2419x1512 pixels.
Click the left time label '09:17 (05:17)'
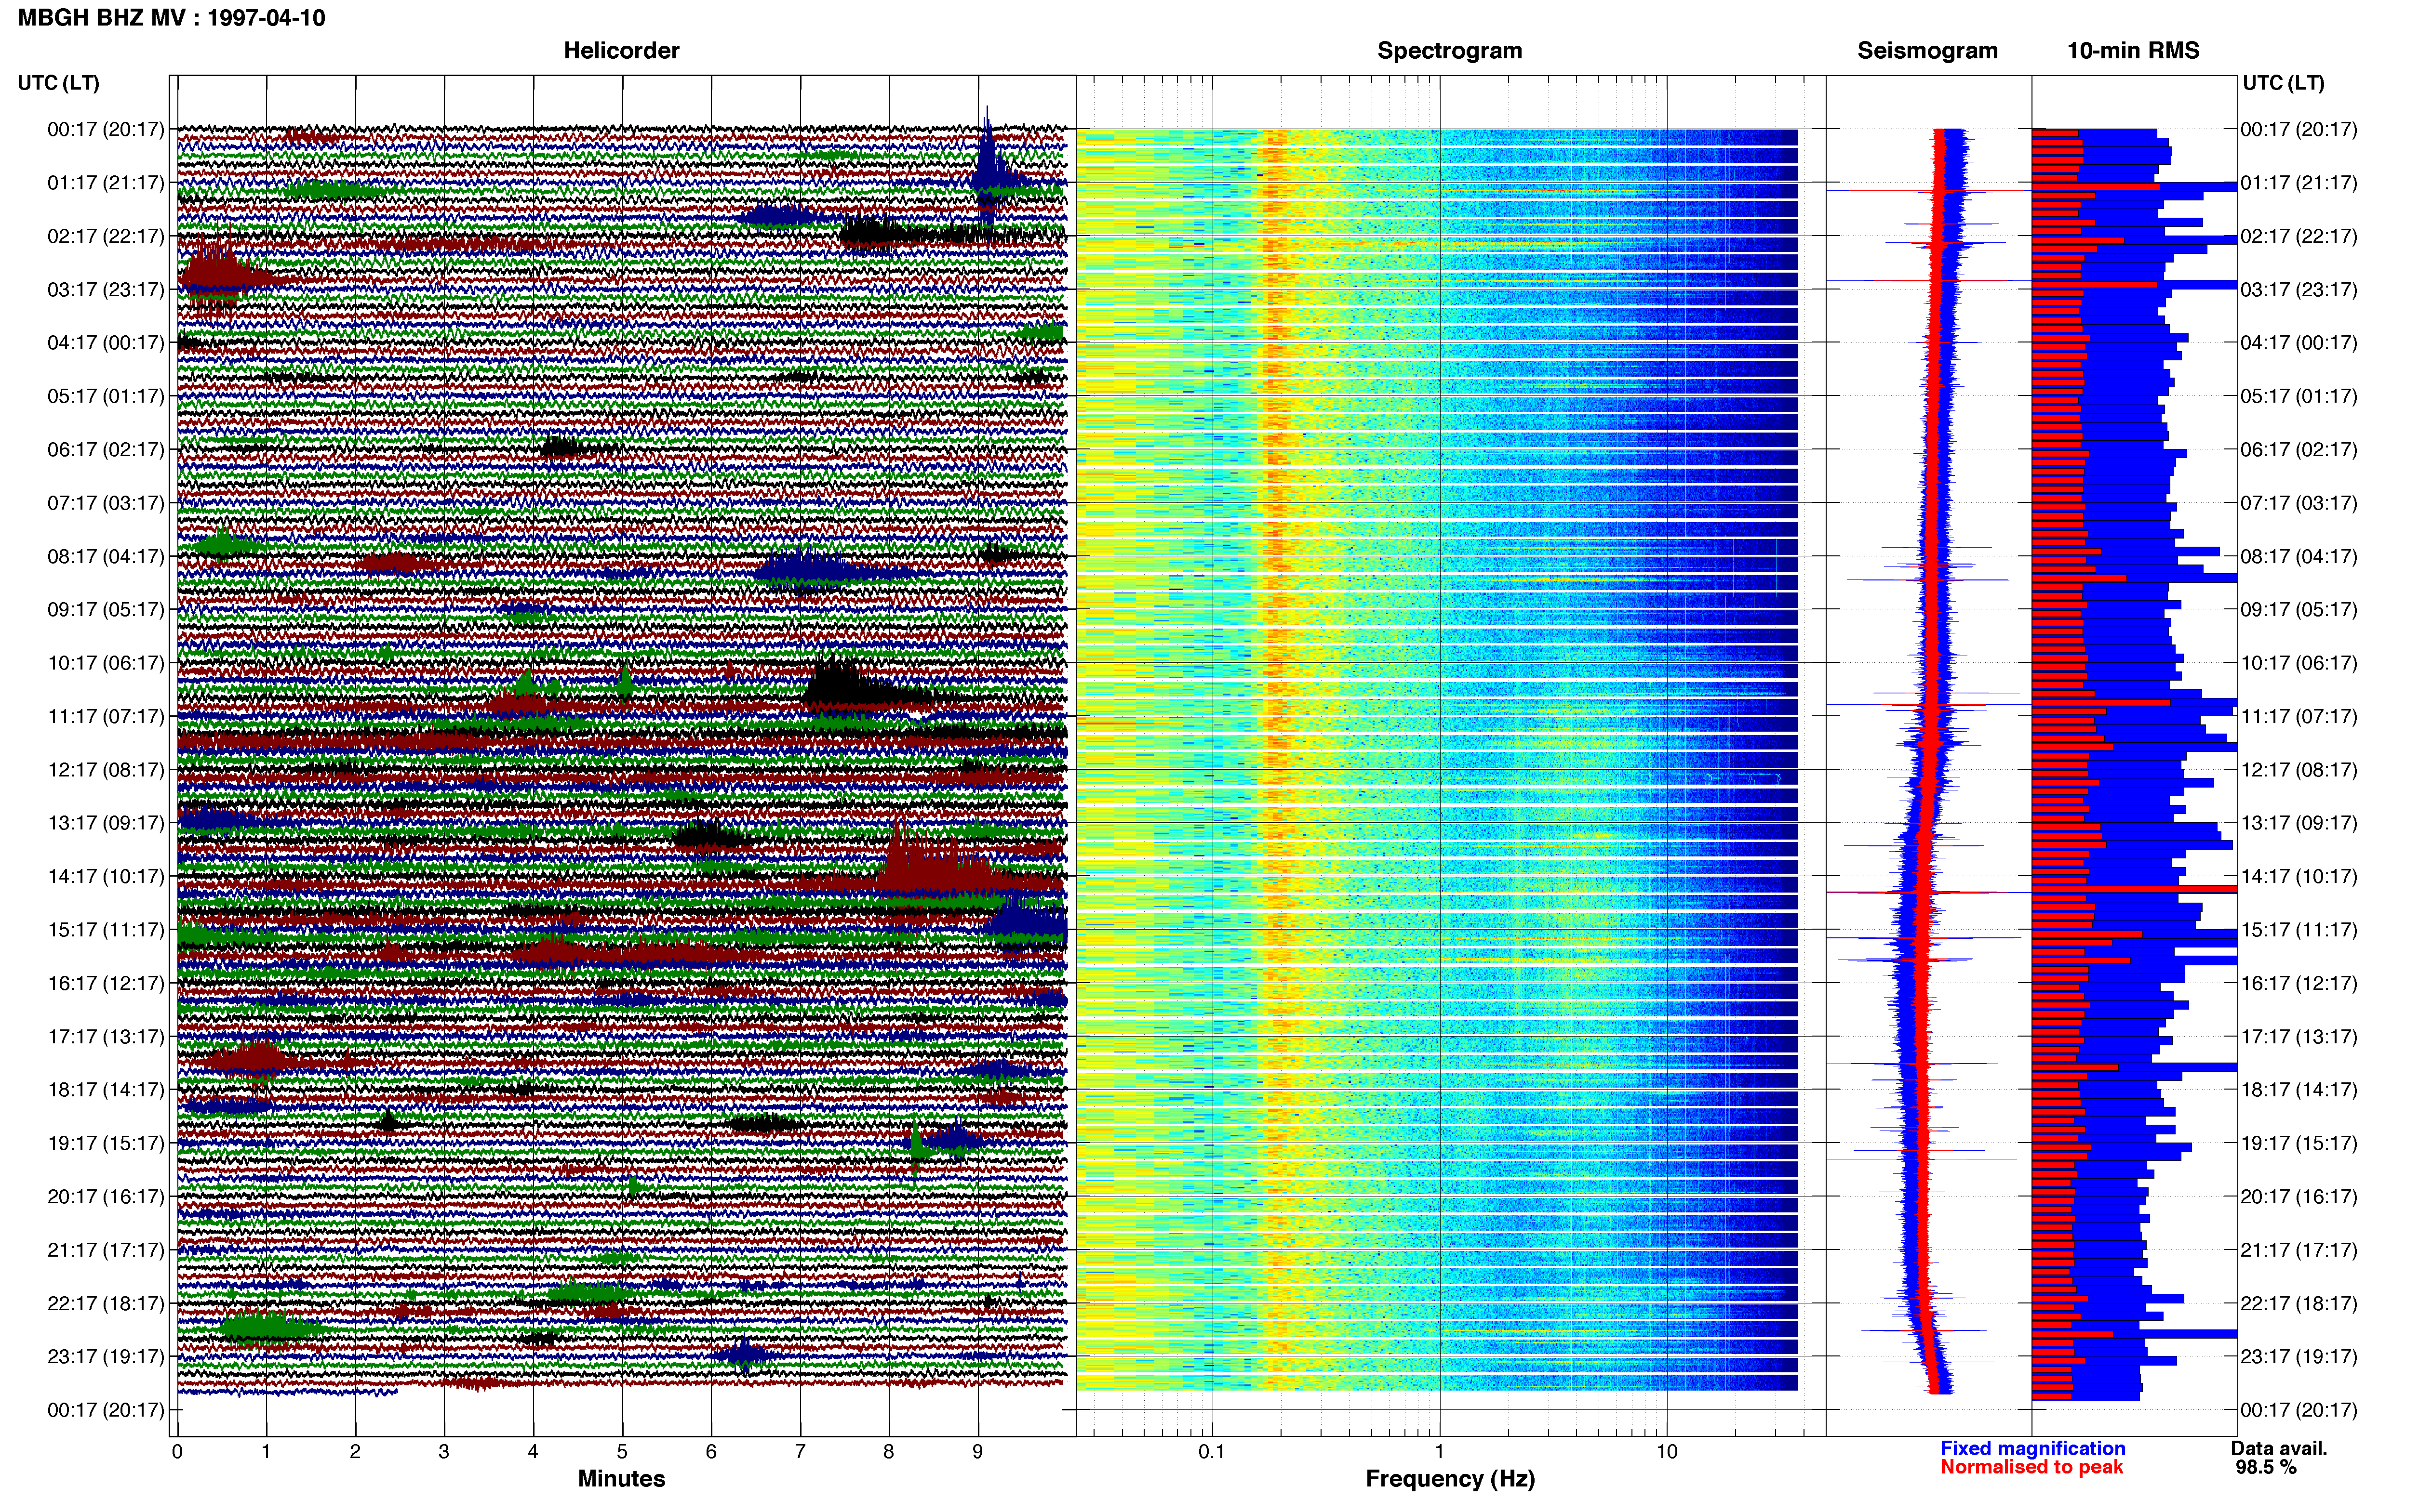tap(106, 610)
